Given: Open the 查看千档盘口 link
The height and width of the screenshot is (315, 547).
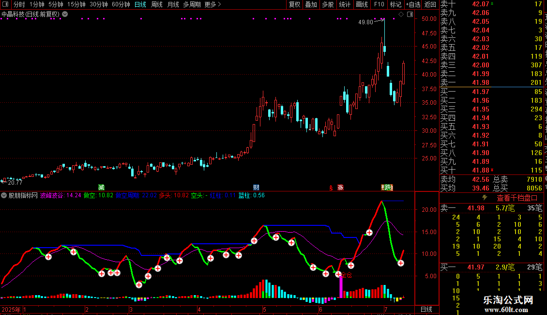Looking at the screenshot, I should pyautogui.click(x=517, y=198).
